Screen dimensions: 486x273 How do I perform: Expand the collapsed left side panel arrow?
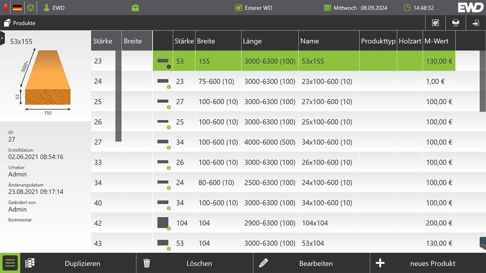tap(2, 38)
